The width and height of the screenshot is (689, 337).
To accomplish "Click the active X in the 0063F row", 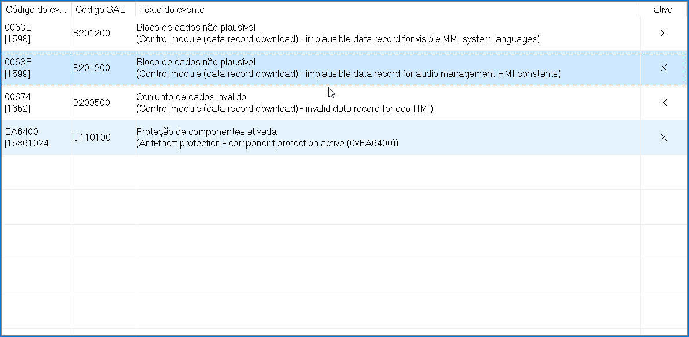I will click(663, 68).
